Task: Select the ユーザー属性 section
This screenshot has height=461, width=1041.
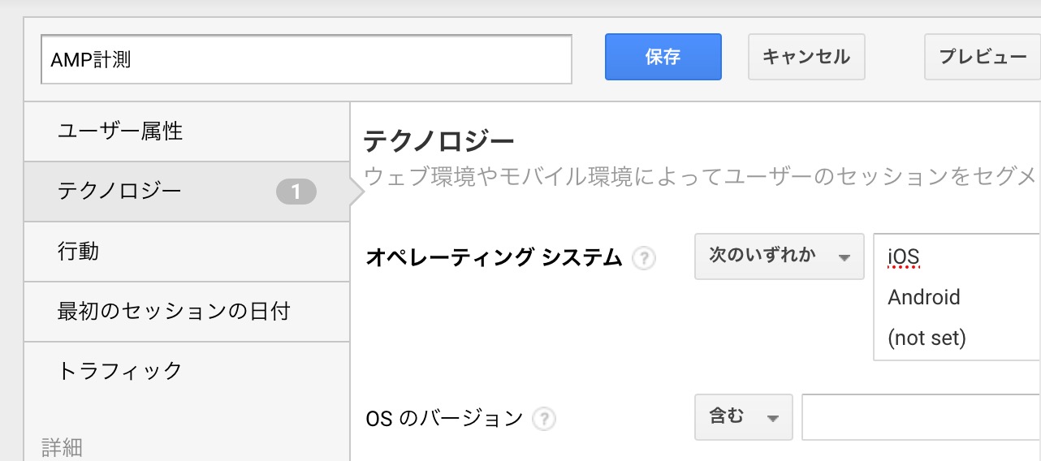Action: point(120,131)
